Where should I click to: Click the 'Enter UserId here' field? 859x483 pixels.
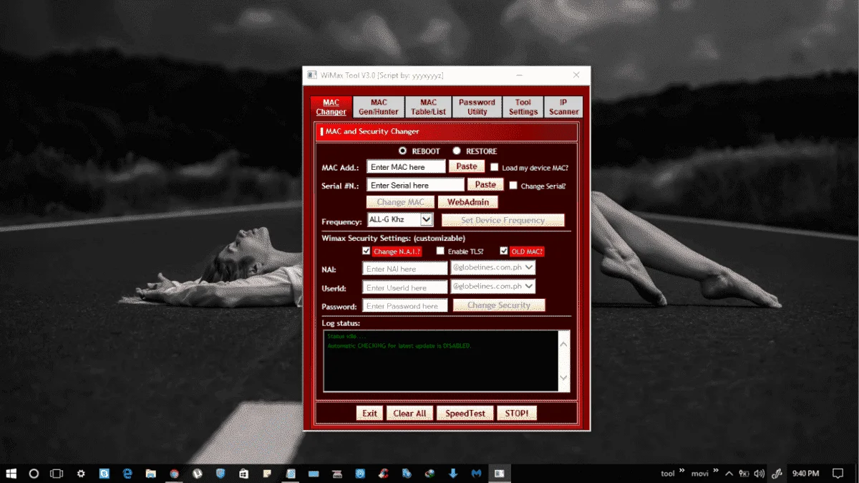point(405,287)
